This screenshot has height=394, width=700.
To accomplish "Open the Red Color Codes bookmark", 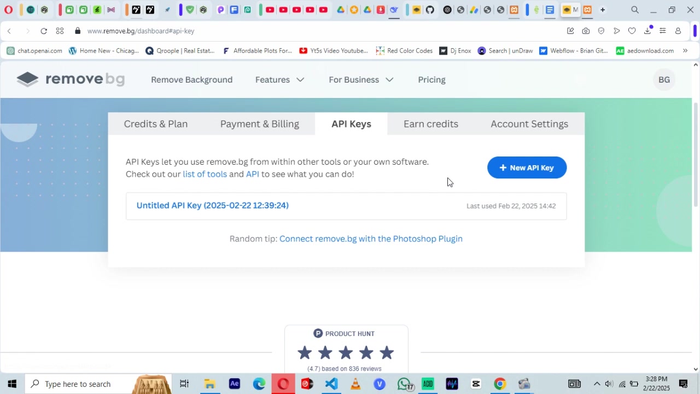I will (404, 51).
